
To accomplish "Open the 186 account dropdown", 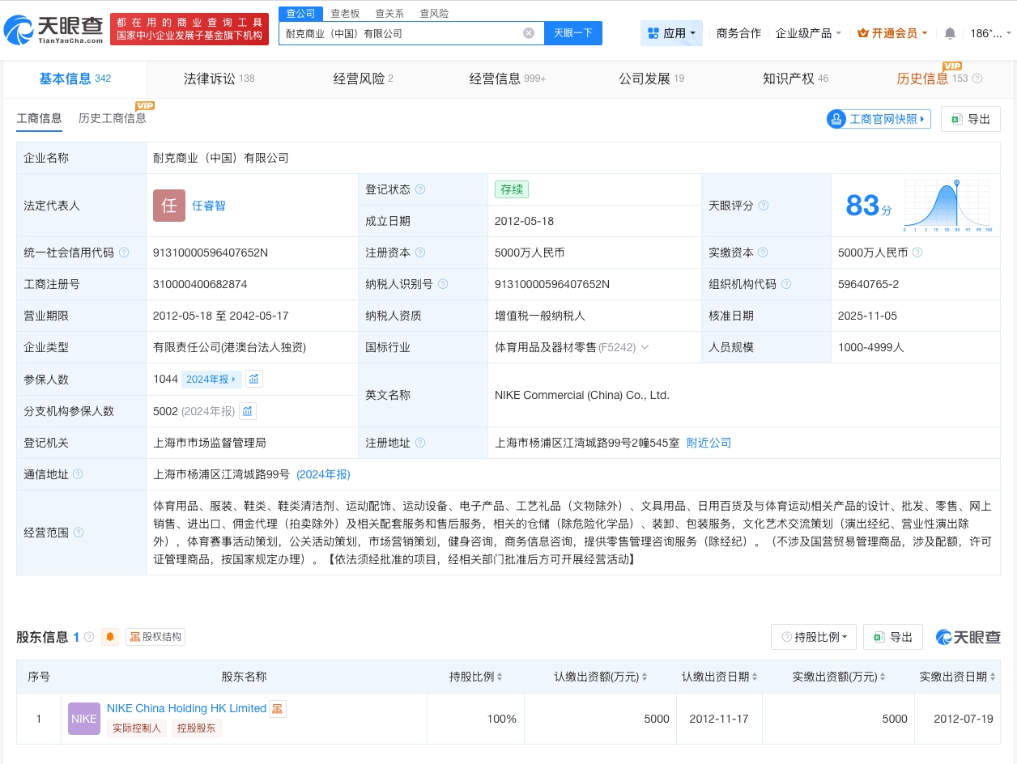I will (991, 33).
